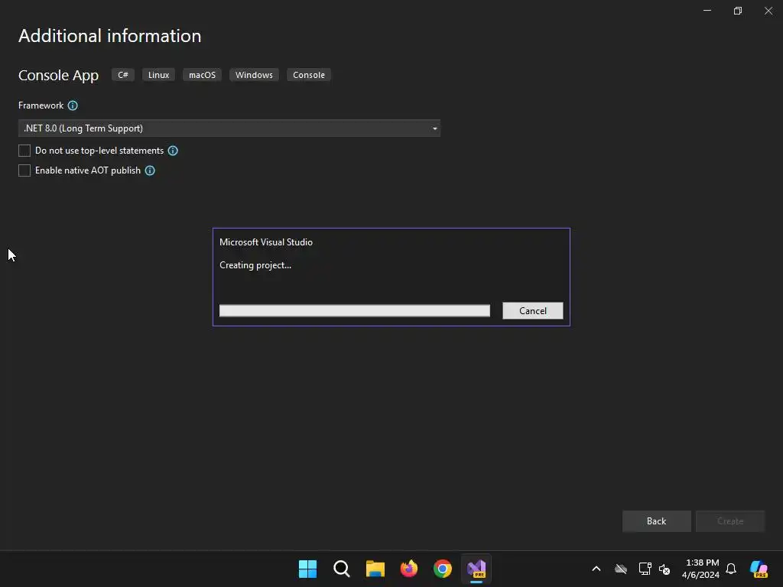
Task: Click the Additional information heading
Action: click(x=110, y=36)
